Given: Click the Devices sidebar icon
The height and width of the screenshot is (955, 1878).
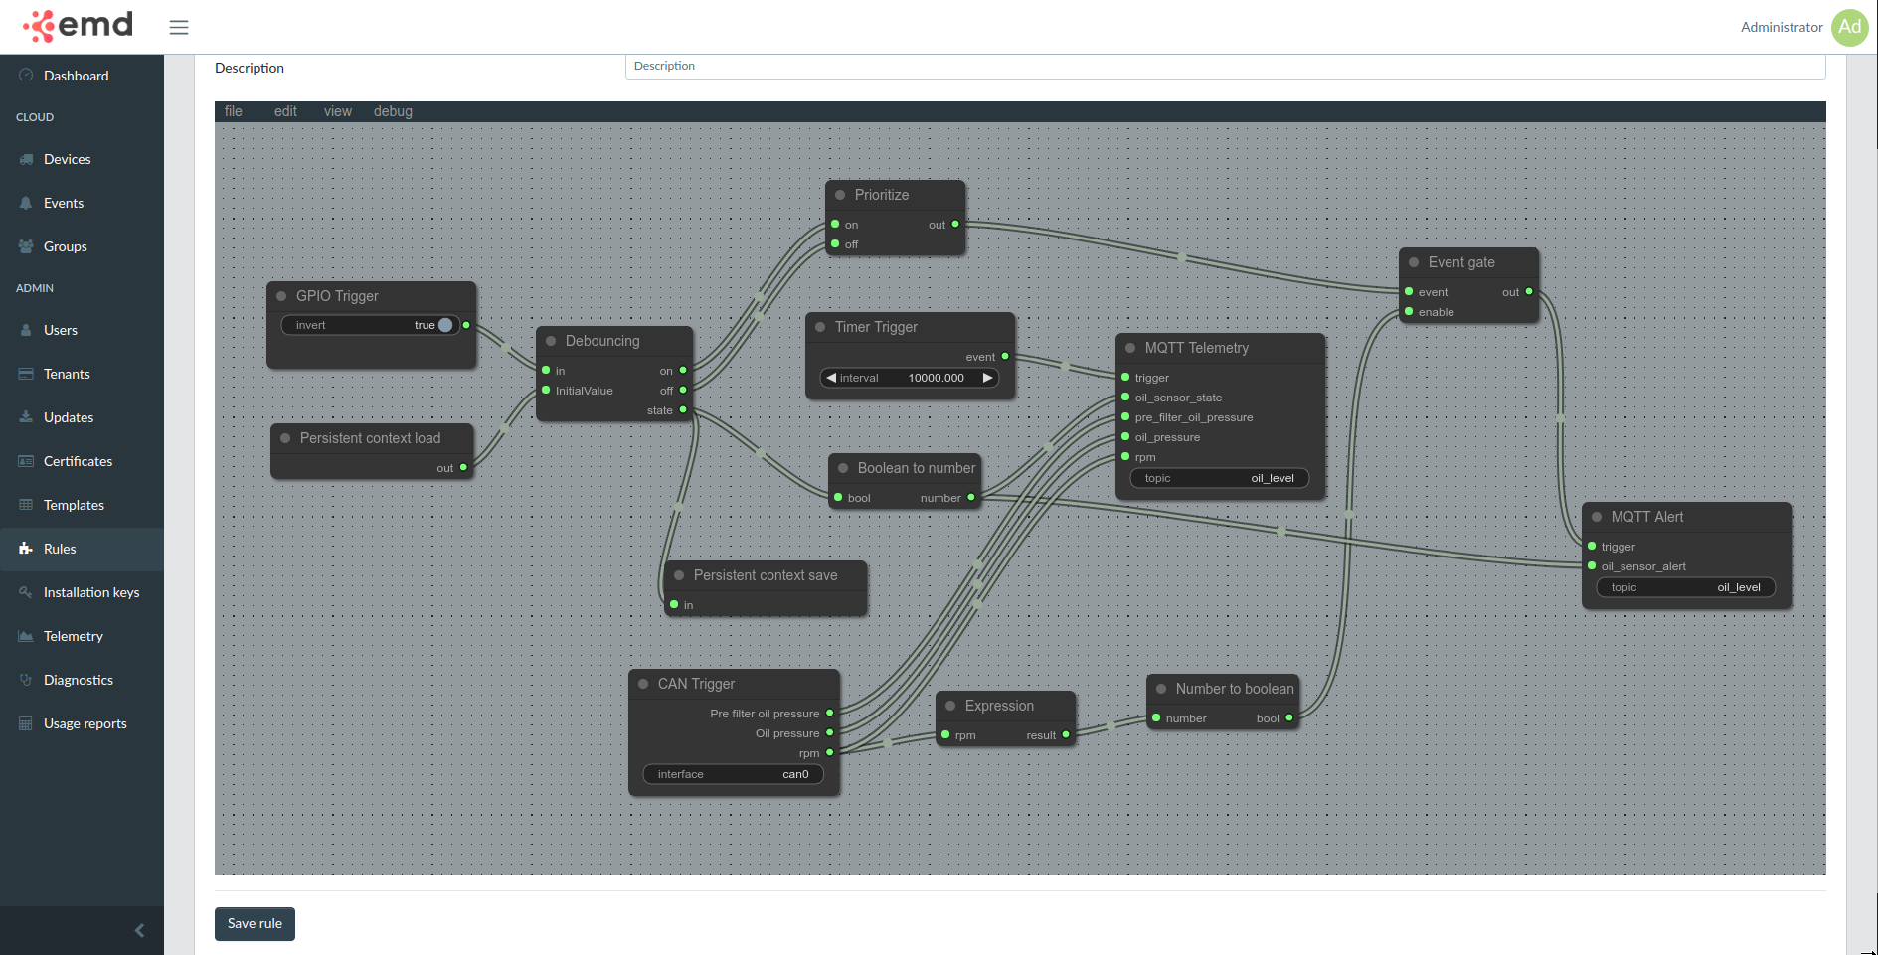Looking at the screenshot, I should tap(26, 159).
